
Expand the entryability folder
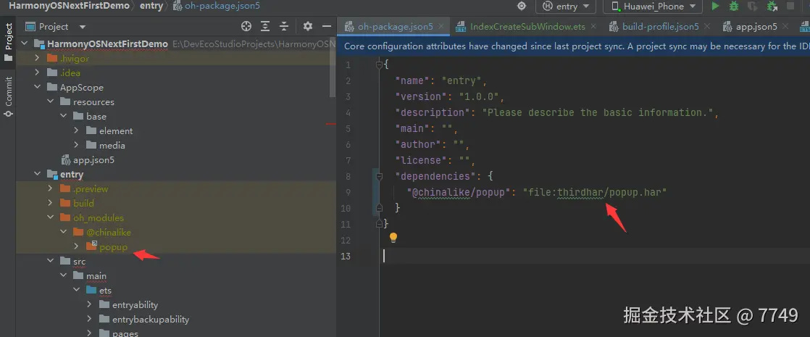click(x=89, y=304)
